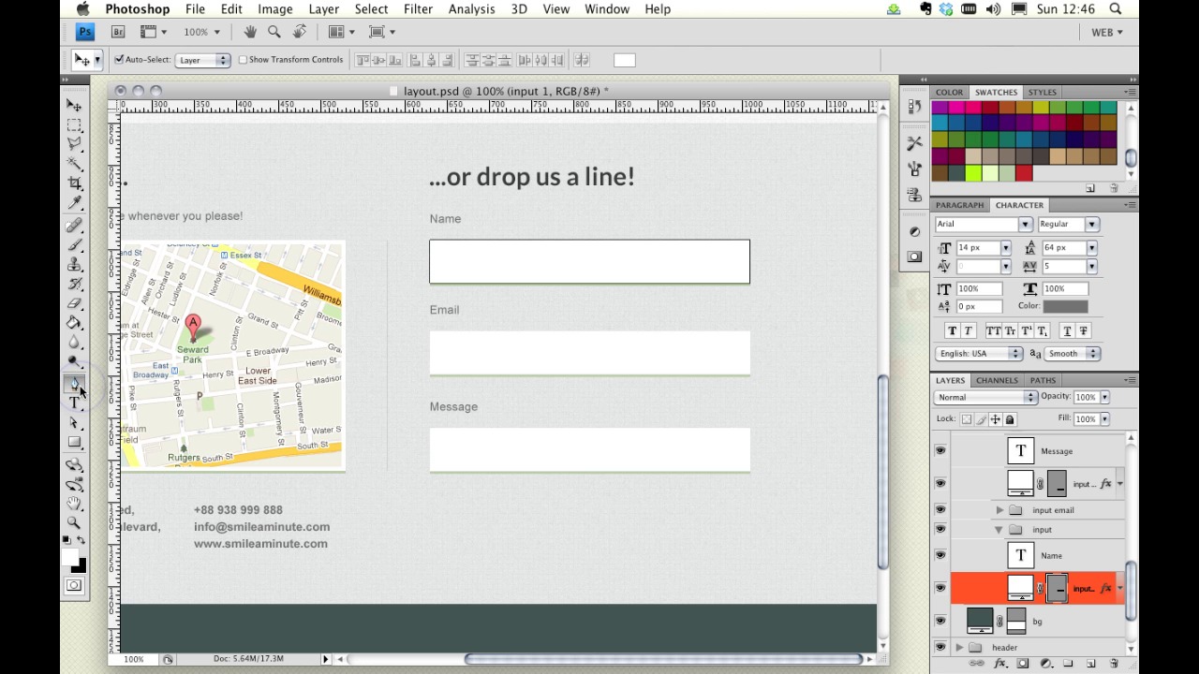Click the text Color swatch in Character panel
This screenshot has width=1199, height=674.
(x=1065, y=306)
